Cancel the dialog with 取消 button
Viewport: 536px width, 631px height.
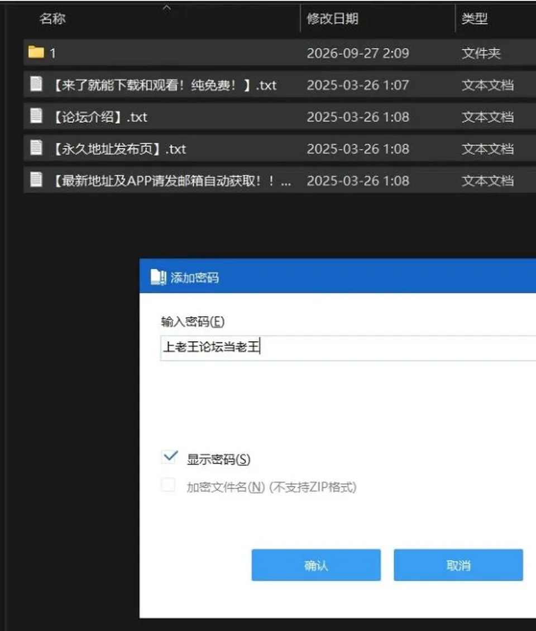coord(458,565)
